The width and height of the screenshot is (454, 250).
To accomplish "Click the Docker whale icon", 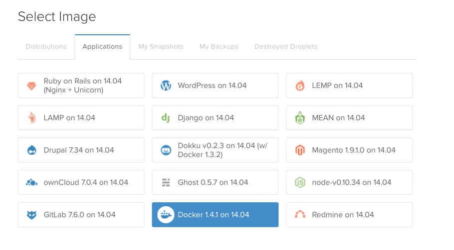I will pos(166,215).
